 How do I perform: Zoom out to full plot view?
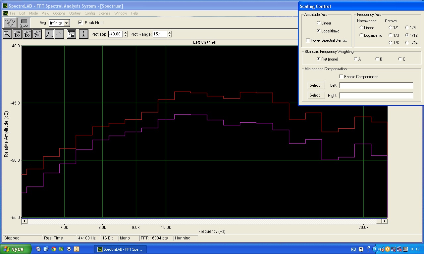pos(37,34)
